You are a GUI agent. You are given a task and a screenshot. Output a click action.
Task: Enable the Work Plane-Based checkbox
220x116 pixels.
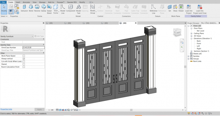click(24, 56)
